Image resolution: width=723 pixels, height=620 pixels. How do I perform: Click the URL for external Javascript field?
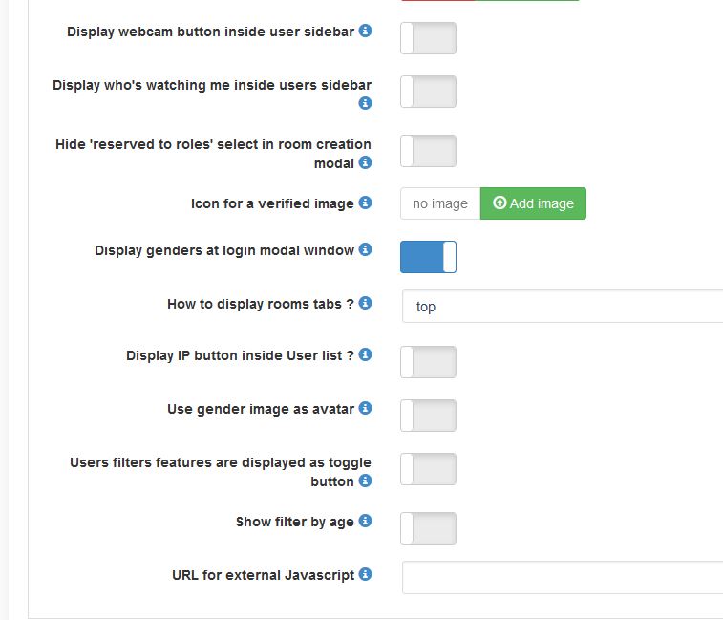(562, 578)
